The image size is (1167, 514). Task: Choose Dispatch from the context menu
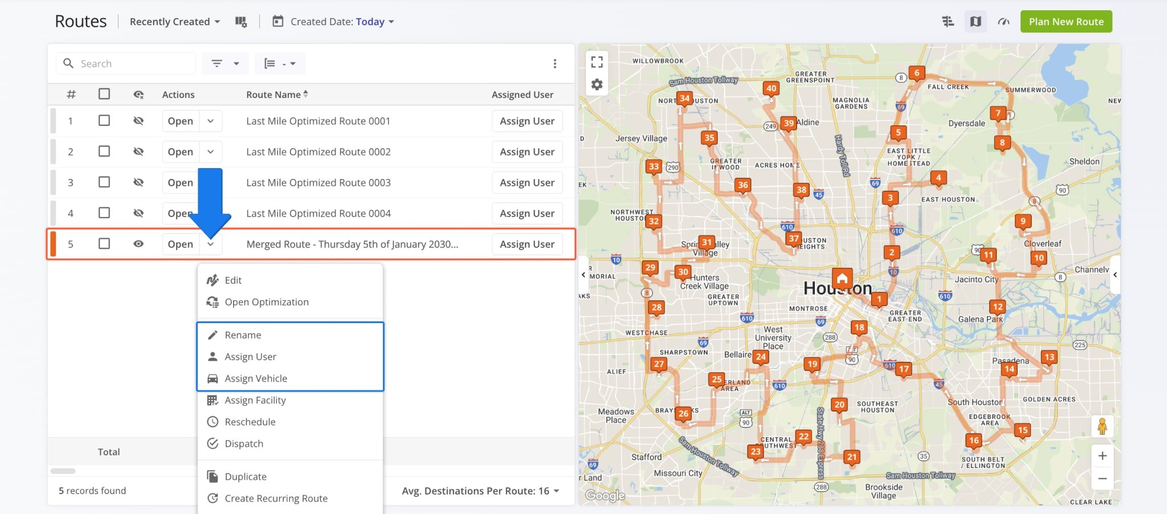(244, 443)
